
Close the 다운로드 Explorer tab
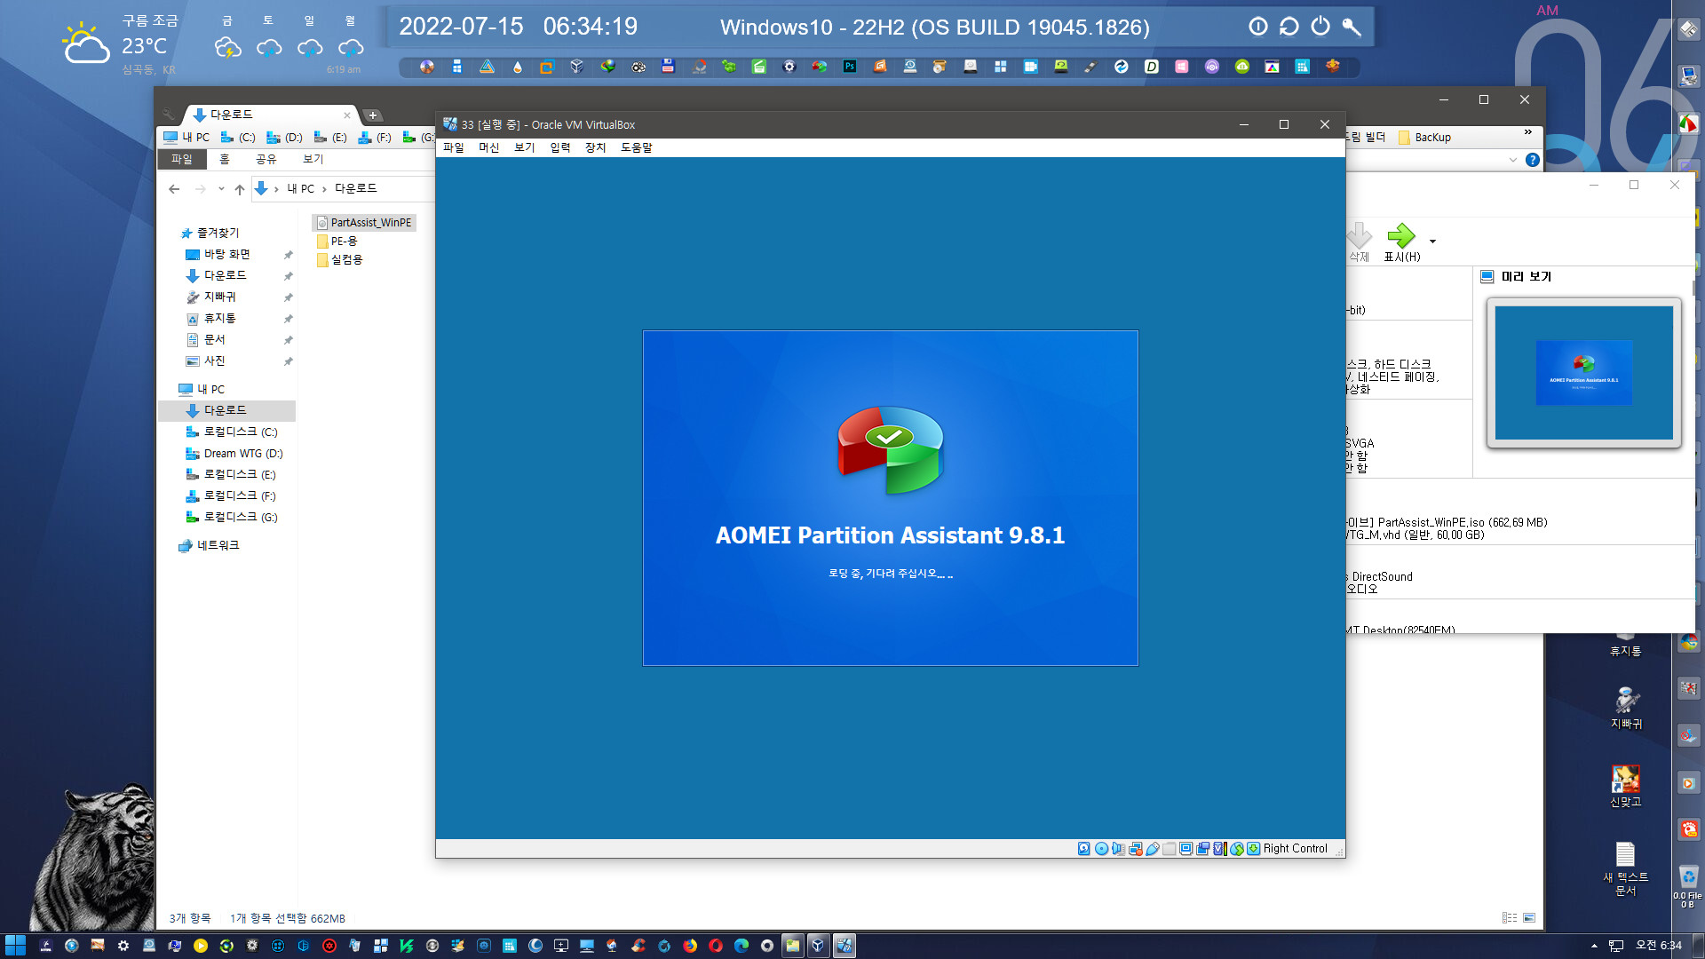346,115
